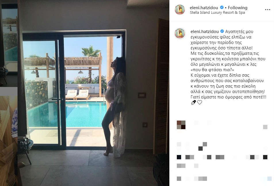Click the eleni.hatzidou username in header
274x186 pixels.
tap(204, 8)
